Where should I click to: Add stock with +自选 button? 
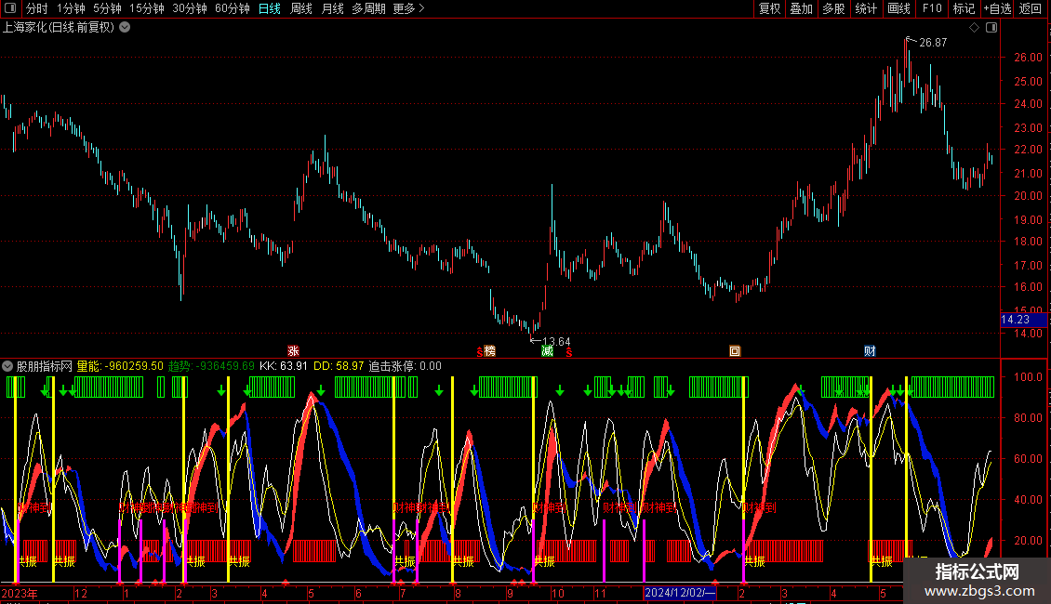(997, 8)
